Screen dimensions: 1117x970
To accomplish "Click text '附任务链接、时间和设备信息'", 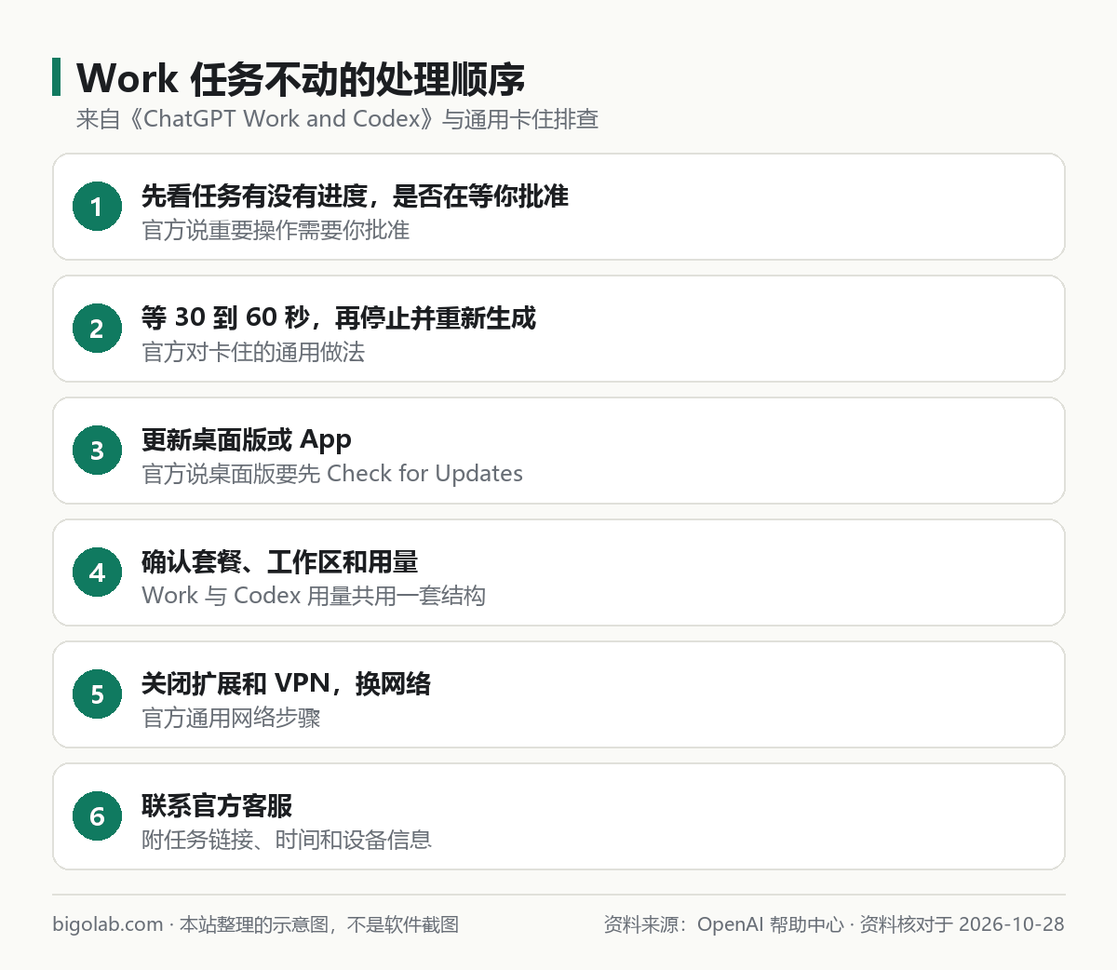I will point(287,840).
